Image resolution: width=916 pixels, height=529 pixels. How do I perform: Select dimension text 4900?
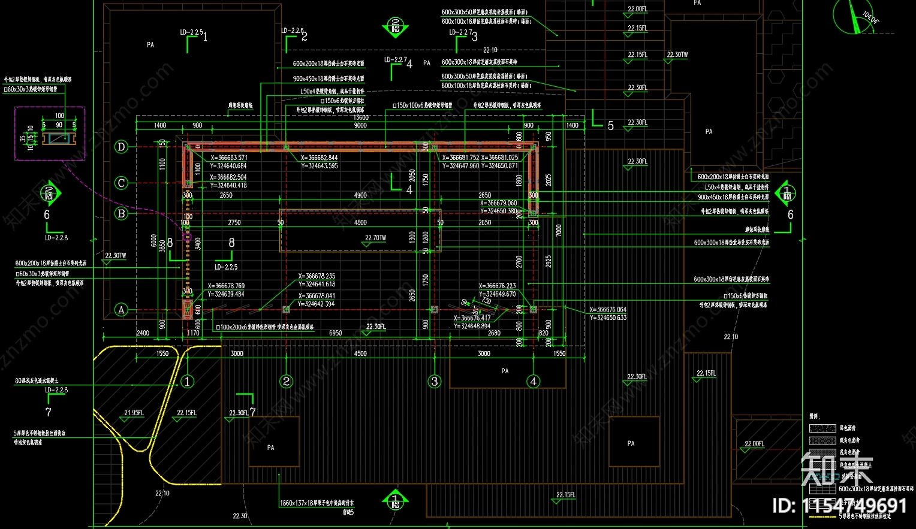coord(360,195)
